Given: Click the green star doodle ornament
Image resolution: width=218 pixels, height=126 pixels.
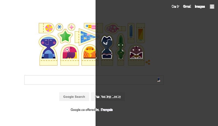Looking at the screenshot, I should (x=65, y=36).
